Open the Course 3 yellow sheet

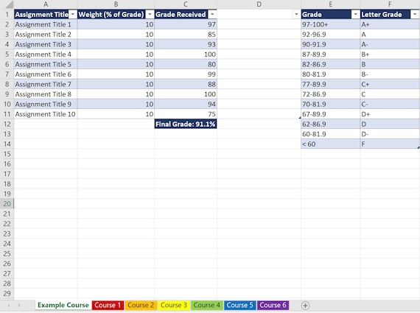pyautogui.click(x=174, y=305)
